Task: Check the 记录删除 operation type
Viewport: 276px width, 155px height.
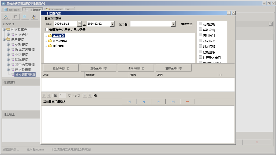Action: [x=200, y=52]
